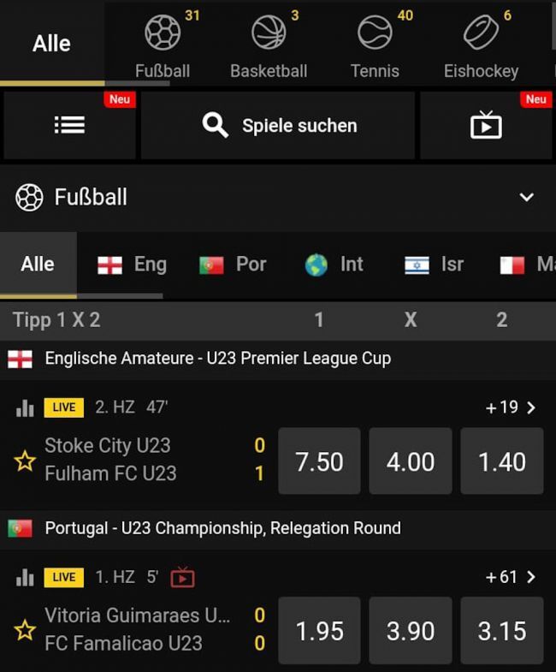The image size is (556, 672).
Task: Filter by Eng country tab
Action: pos(133,265)
